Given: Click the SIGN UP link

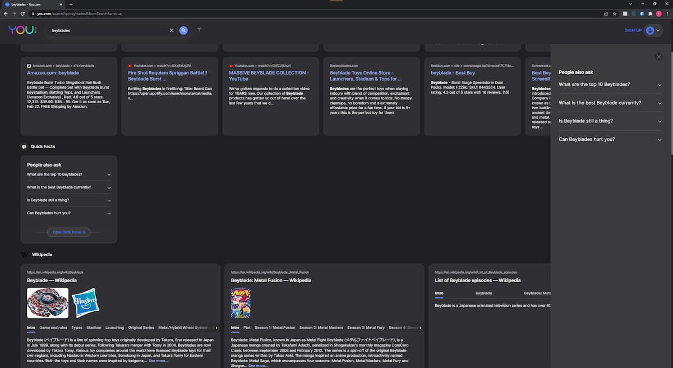Looking at the screenshot, I should click(633, 30).
